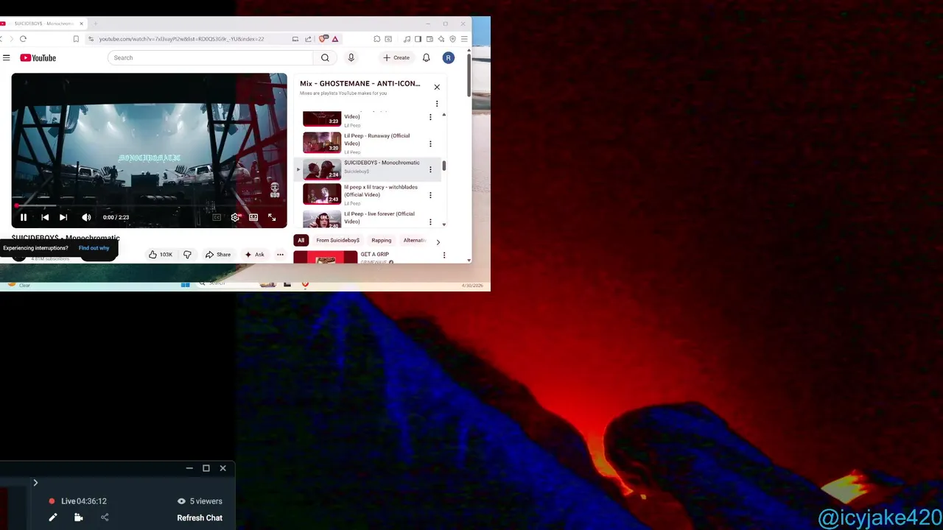
Task: Click the playlist scroll-down arrow
Action: point(444,224)
